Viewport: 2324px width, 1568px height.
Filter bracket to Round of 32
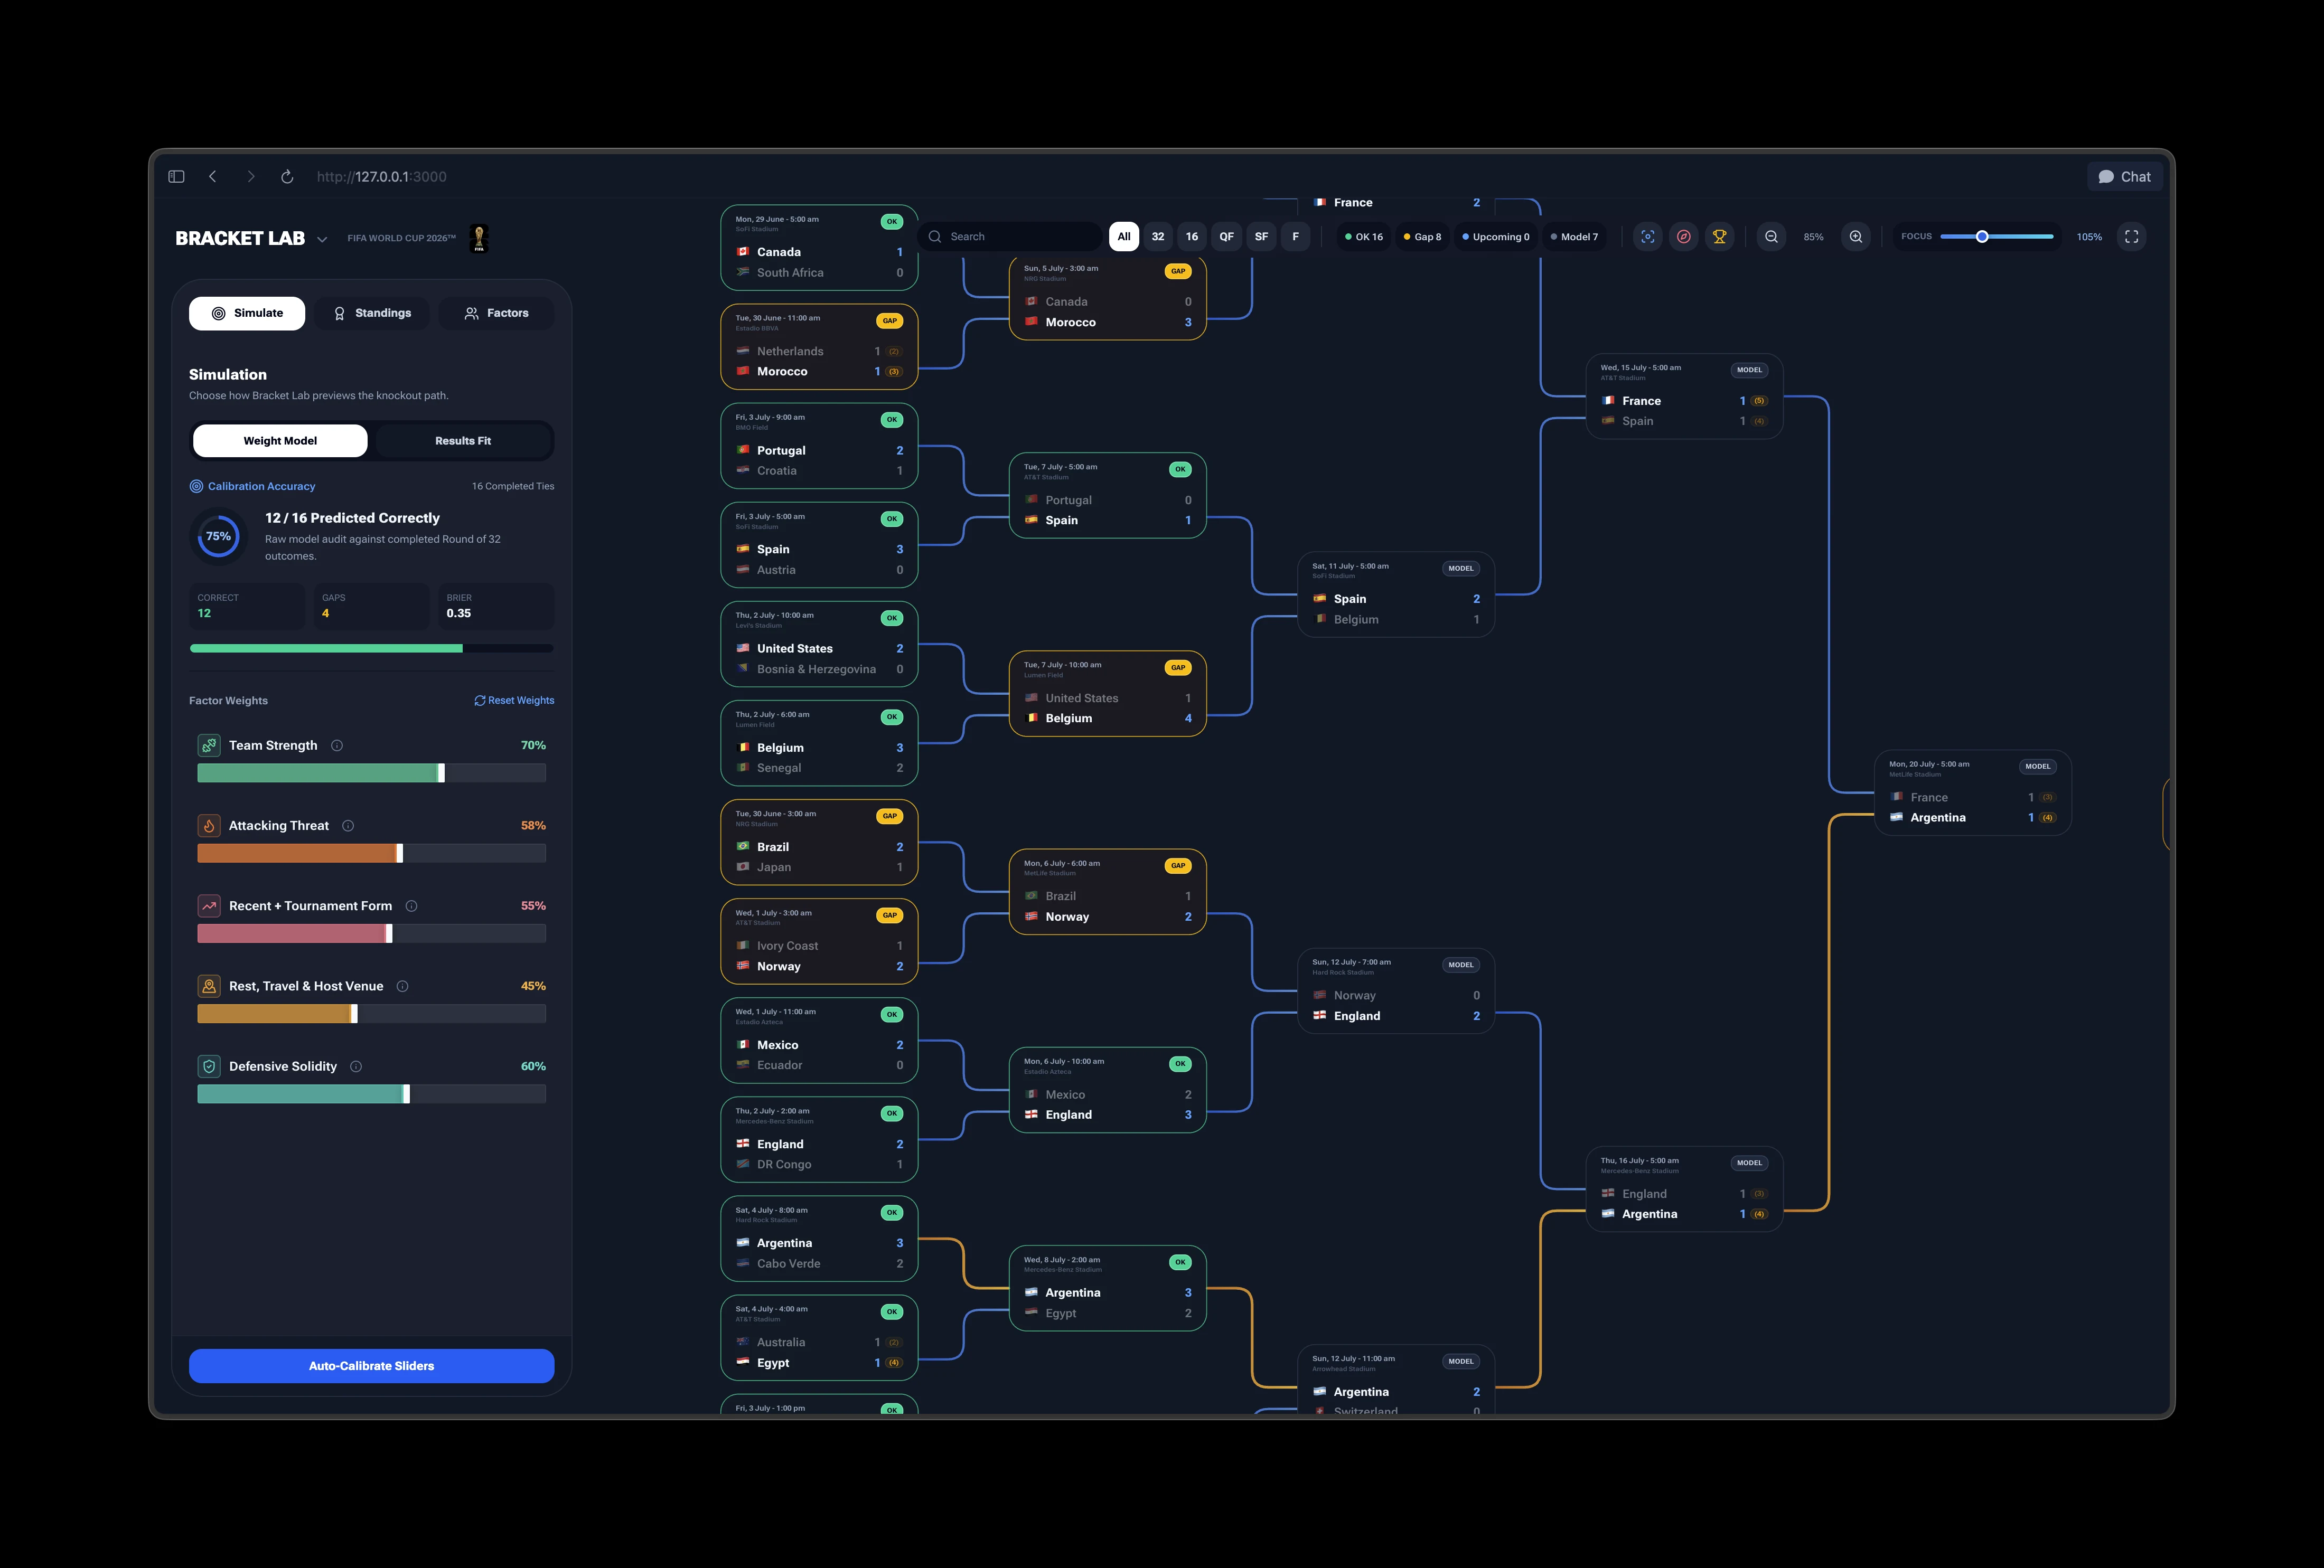(x=1158, y=237)
